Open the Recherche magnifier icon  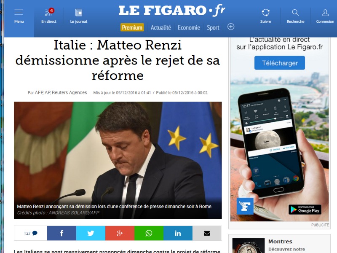point(296,13)
